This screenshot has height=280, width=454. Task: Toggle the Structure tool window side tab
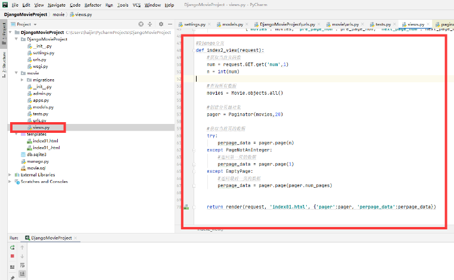coord(4,64)
